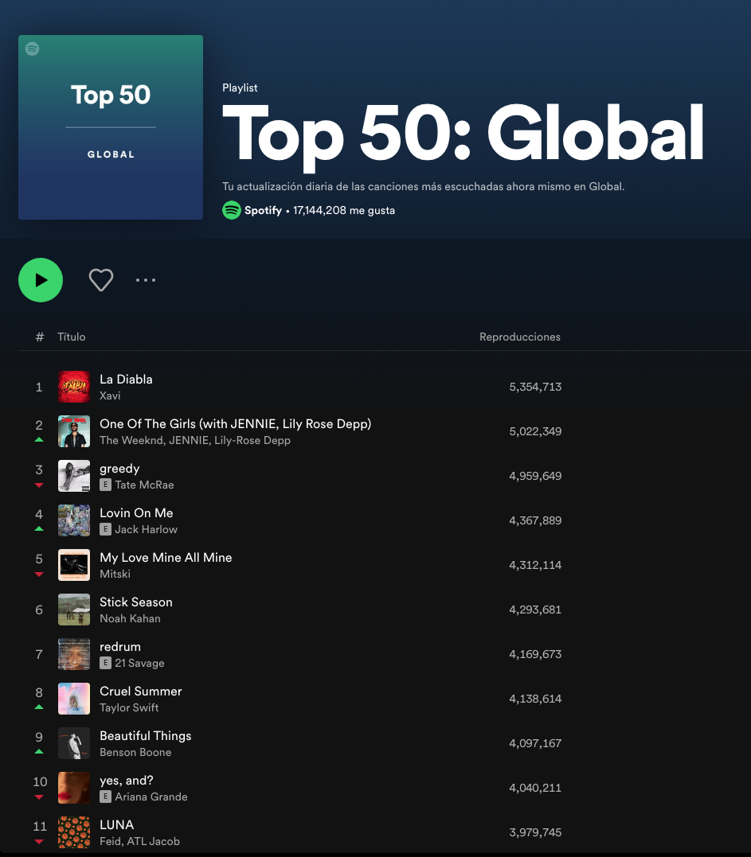The height and width of the screenshot is (857, 751).
Task: Open the yes, and? song title
Action: coord(127,781)
